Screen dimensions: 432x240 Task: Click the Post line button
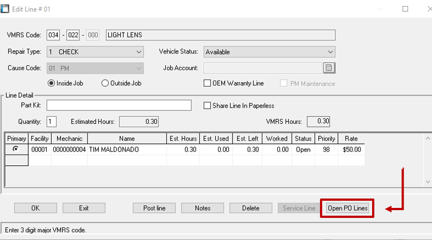click(x=154, y=208)
